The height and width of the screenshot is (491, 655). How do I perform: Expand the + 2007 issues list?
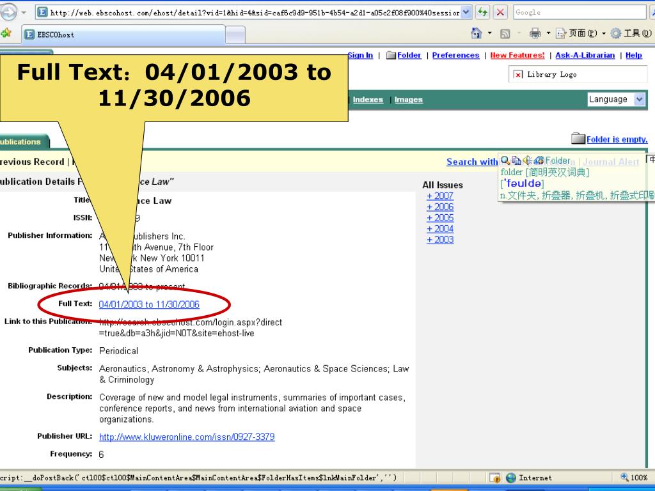440,196
